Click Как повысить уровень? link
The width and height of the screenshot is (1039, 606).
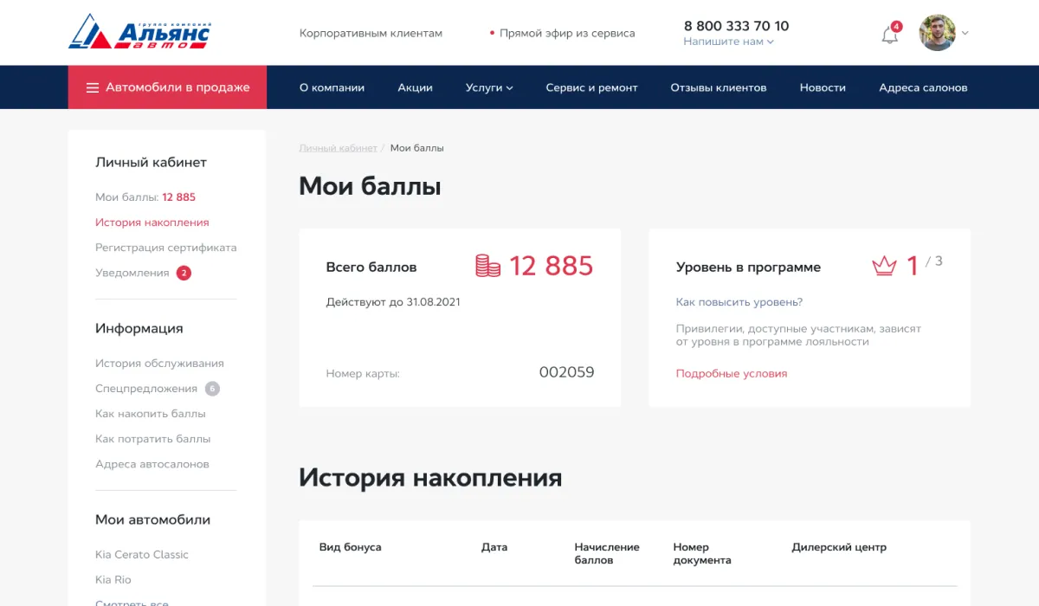739,302
